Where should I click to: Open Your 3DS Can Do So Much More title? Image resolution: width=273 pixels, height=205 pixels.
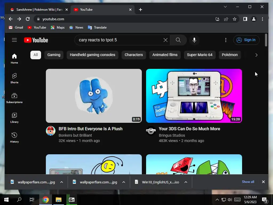click(x=190, y=129)
